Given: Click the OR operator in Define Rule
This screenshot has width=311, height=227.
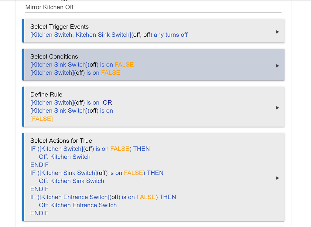Looking at the screenshot, I should click(x=108, y=103).
